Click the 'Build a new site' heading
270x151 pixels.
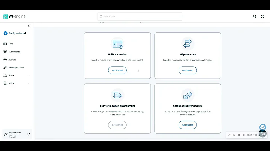117,55
